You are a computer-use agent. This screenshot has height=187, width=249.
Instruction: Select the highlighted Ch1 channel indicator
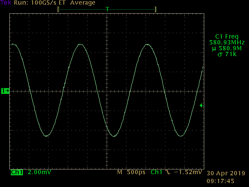17,172
